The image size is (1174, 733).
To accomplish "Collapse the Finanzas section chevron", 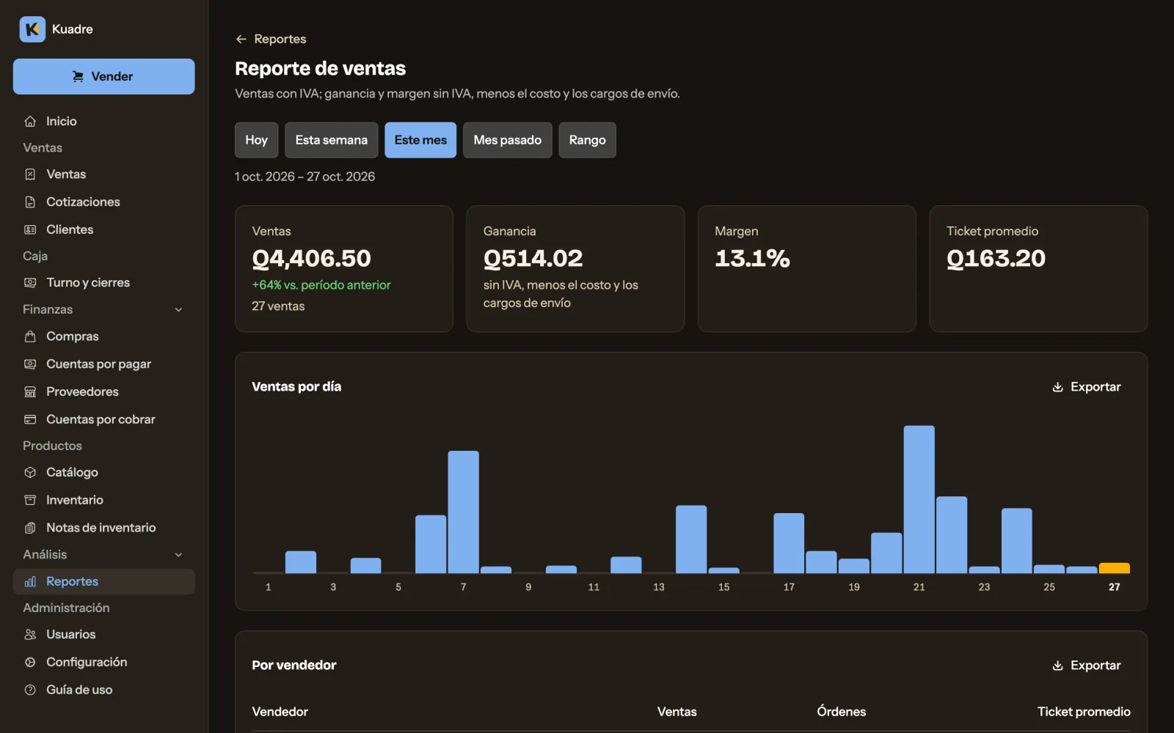I will [178, 309].
